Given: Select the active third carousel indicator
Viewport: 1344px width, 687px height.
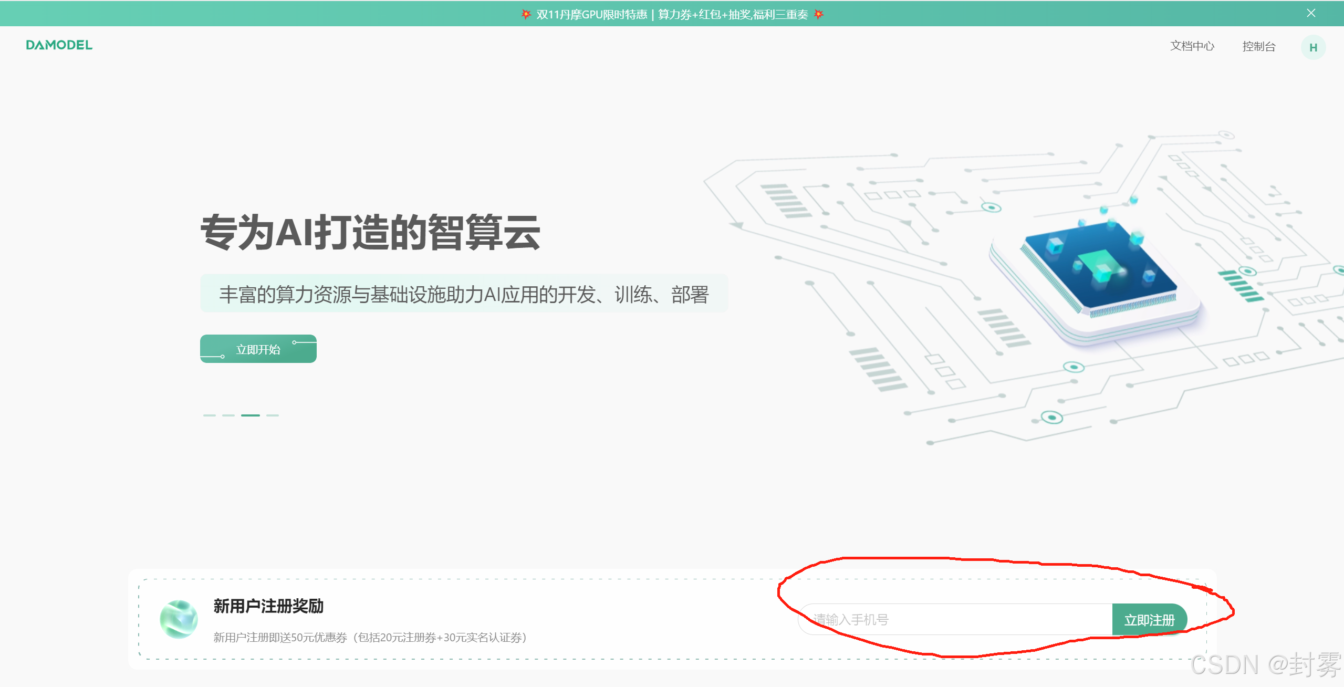Looking at the screenshot, I should click(251, 415).
